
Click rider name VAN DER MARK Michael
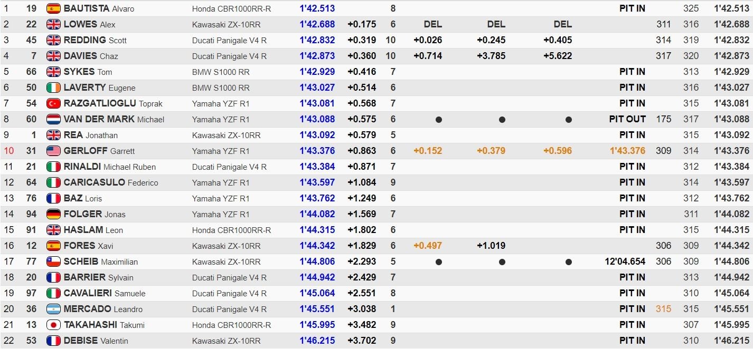(x=114, y=119)
